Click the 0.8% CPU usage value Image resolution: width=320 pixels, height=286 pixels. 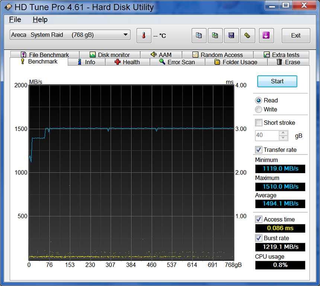click(280, 265)
